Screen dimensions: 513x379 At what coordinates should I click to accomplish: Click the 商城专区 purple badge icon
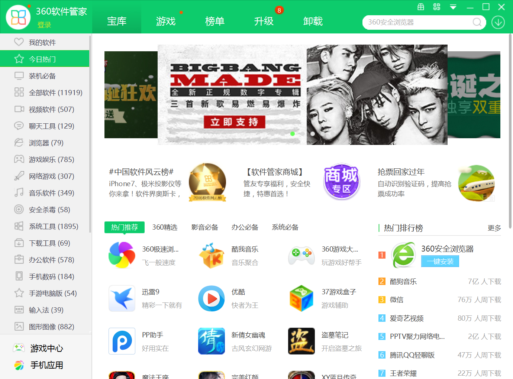tap(341, 182)
